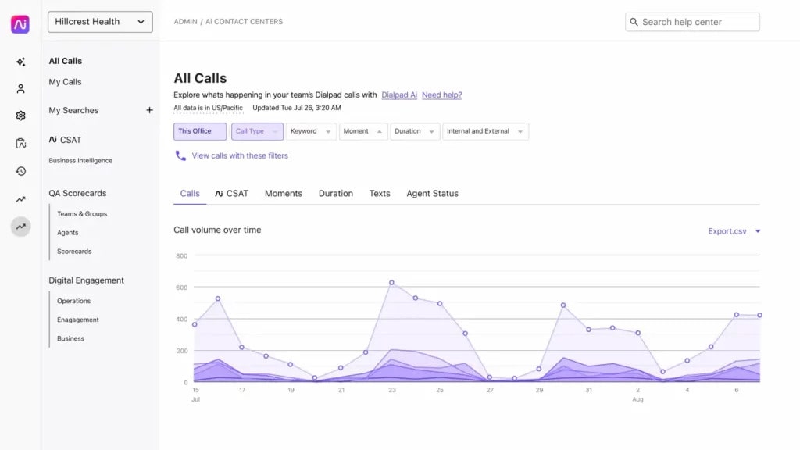Image resolution: width=800 pixels, height=450 pixels.
Task: Open the contacts person icon in sidebar
Action: coord(20,88)
